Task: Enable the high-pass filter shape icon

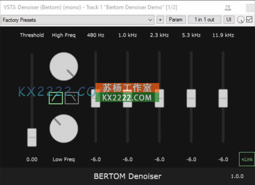Action: tap(56, 98)
